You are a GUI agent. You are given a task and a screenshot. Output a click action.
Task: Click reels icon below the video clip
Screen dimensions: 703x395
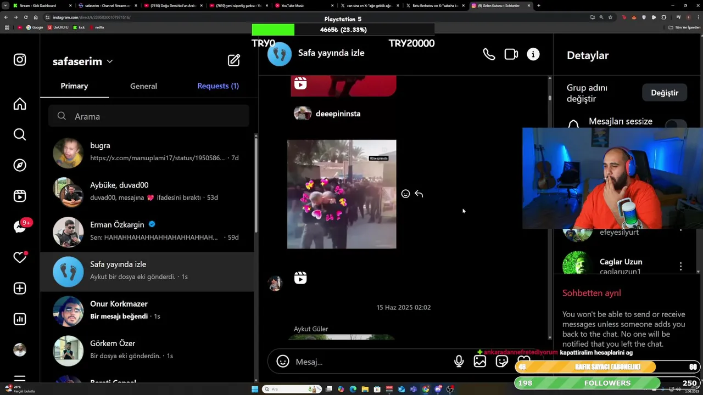[x=300, y=278]
